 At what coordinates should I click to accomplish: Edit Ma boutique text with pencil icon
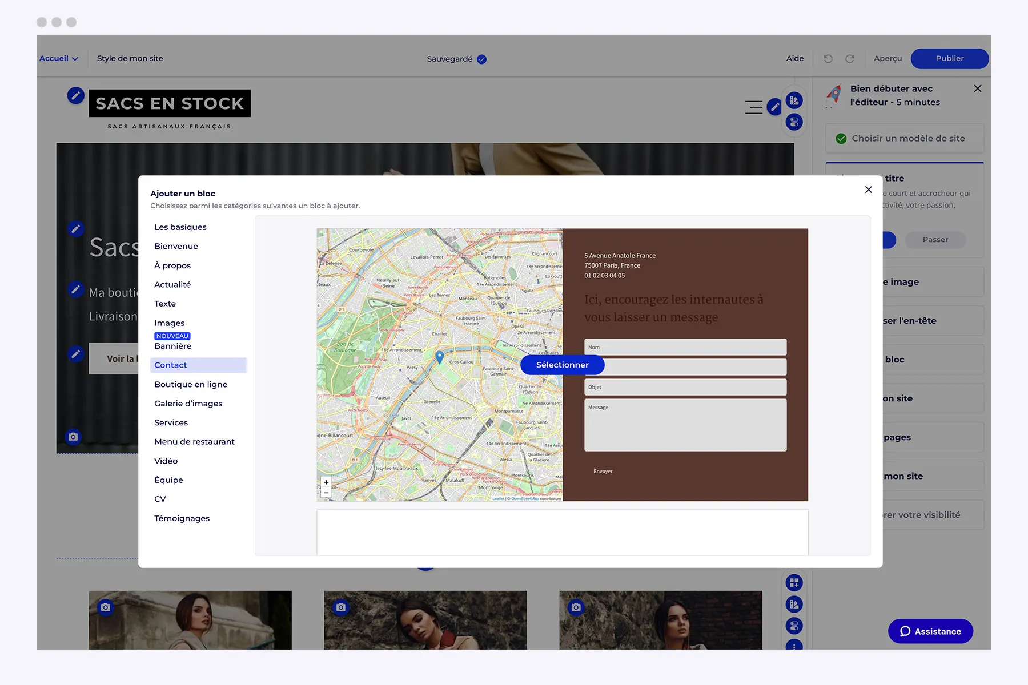75,289
